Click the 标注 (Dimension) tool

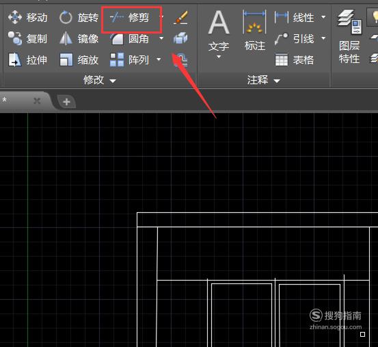pyautogui.click(x=255, y=30)
